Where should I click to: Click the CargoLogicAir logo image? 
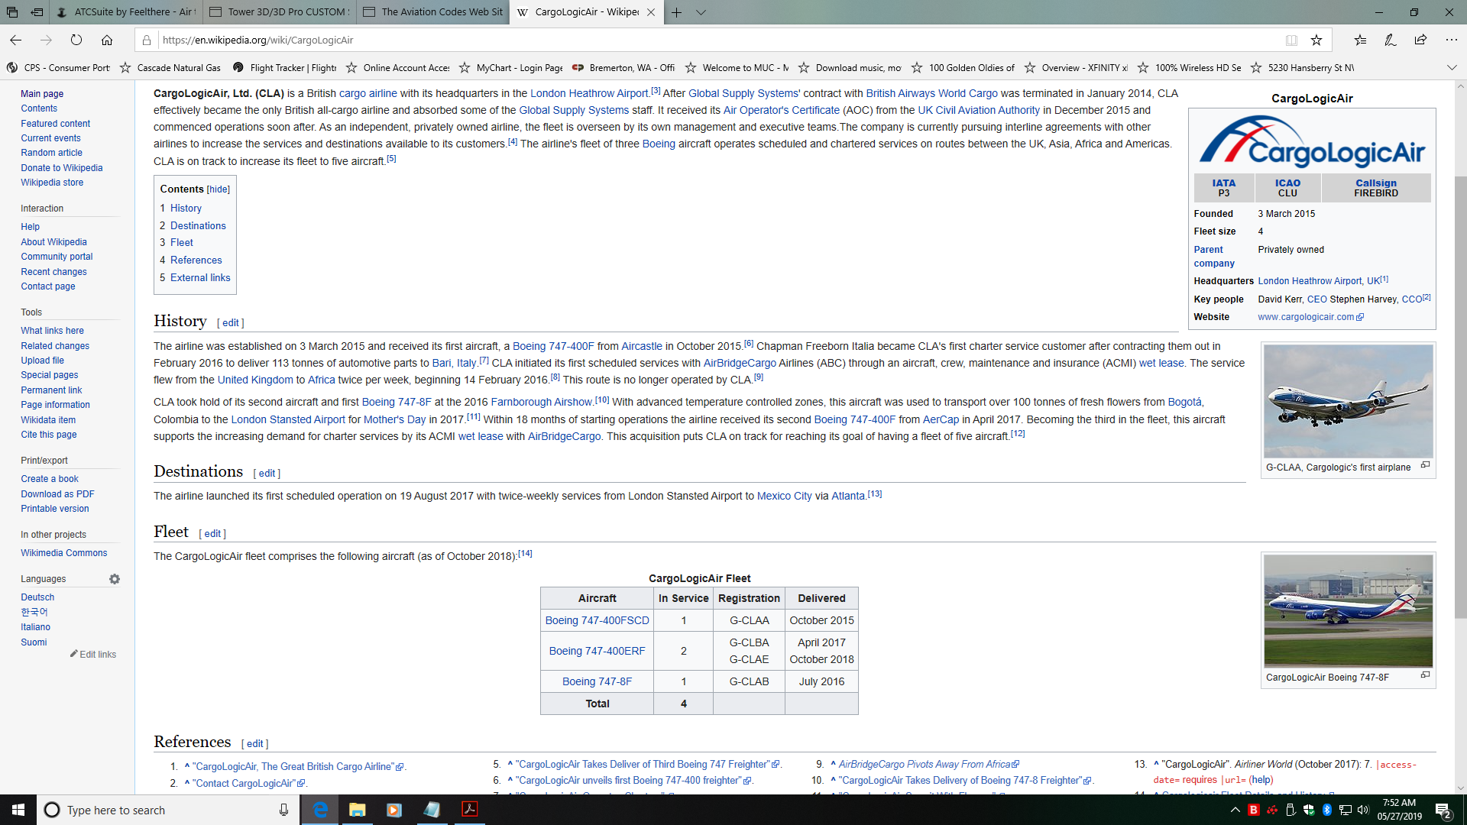[1312, 142]
